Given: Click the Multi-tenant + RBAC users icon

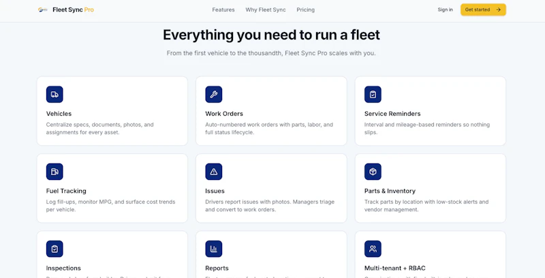Looking at the screenshot, I should pos(373,249).
